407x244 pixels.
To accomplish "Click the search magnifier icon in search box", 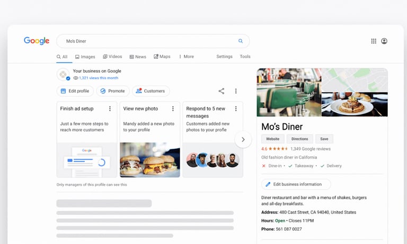I will [241, 41].
